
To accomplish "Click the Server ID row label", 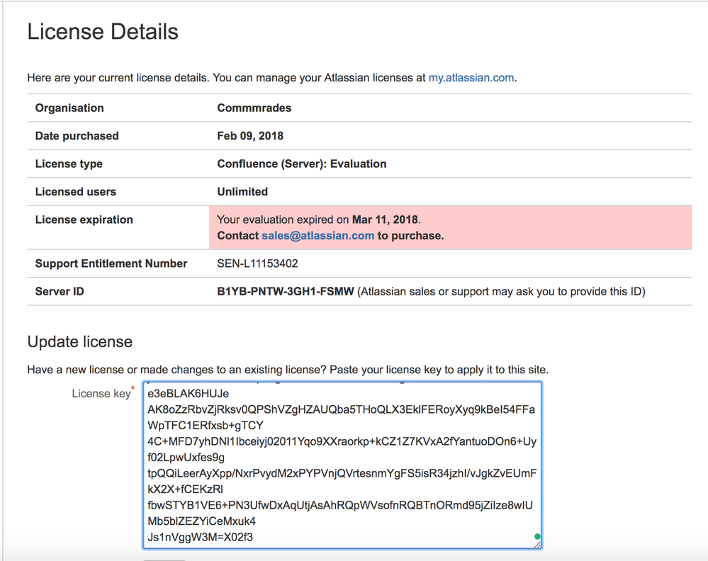I will point(60,292).
